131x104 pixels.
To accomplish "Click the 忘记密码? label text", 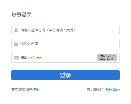I will [x=95, y=89].
